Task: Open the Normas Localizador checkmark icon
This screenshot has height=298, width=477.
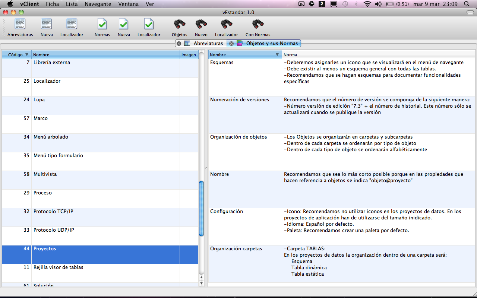Action: tap(149, 24)
